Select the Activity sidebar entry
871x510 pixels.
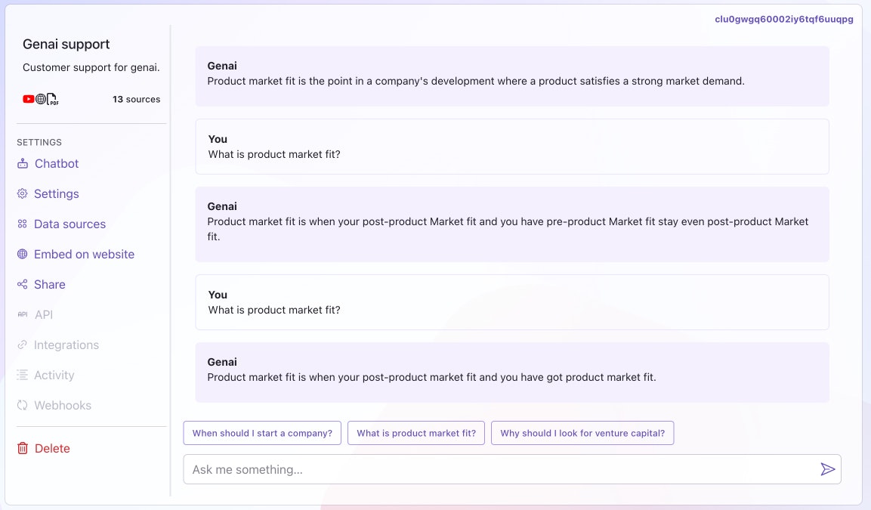pyautogui.click(x=54, y=375)
